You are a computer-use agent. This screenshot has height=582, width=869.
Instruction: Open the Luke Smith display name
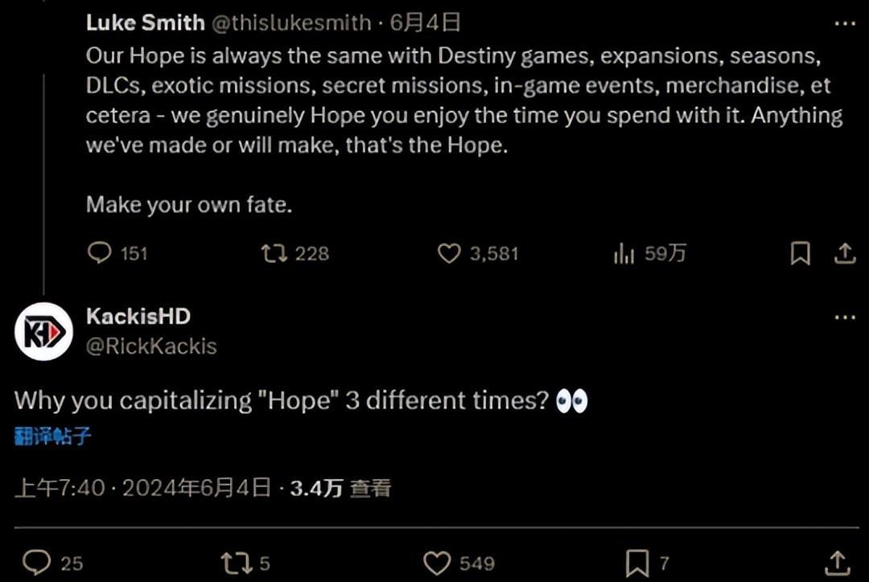tap(145, 23)
